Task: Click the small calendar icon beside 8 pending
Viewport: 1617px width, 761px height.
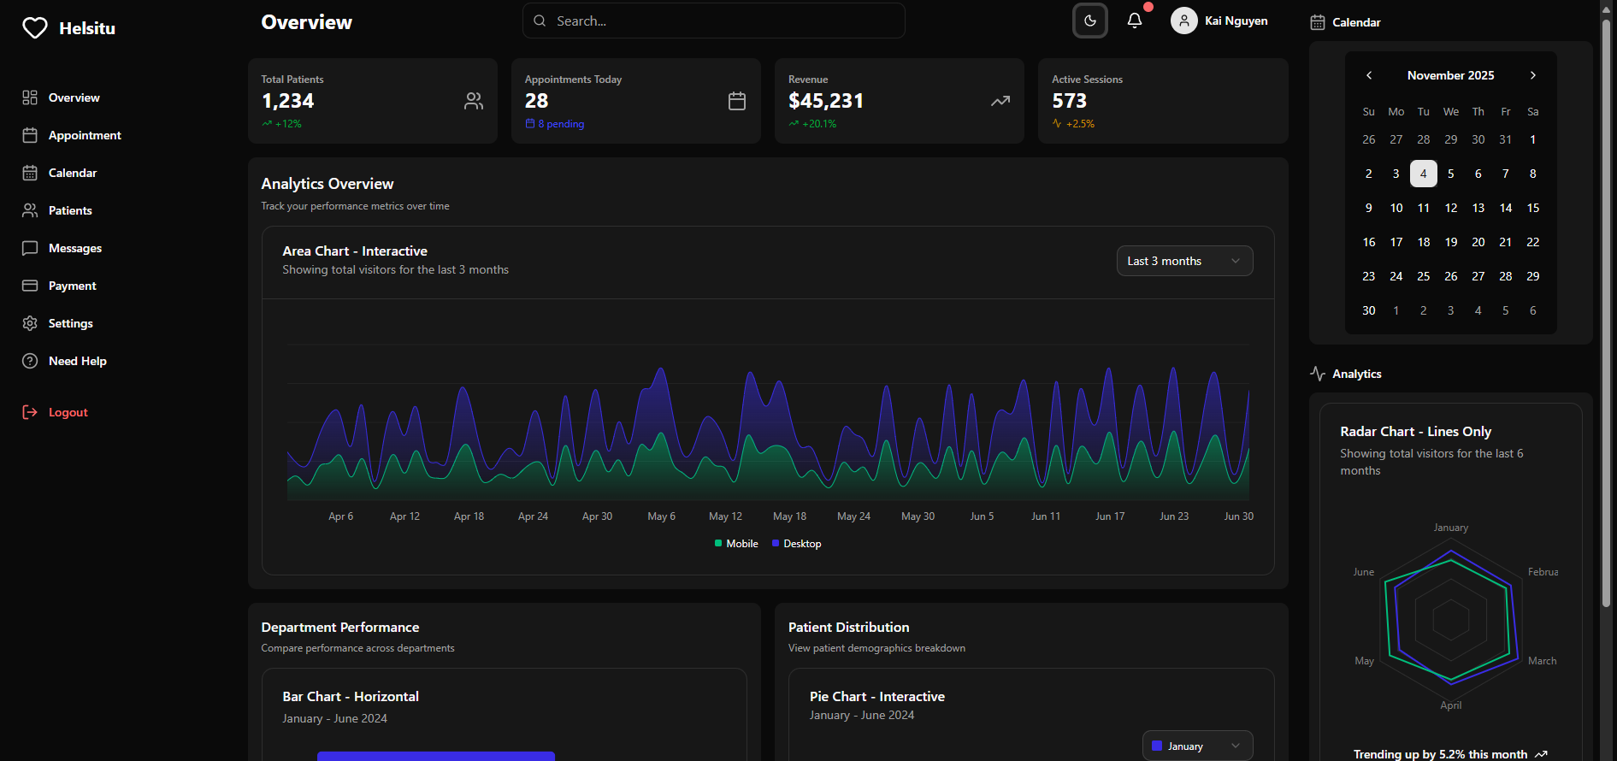Action: tap(530, 124)
